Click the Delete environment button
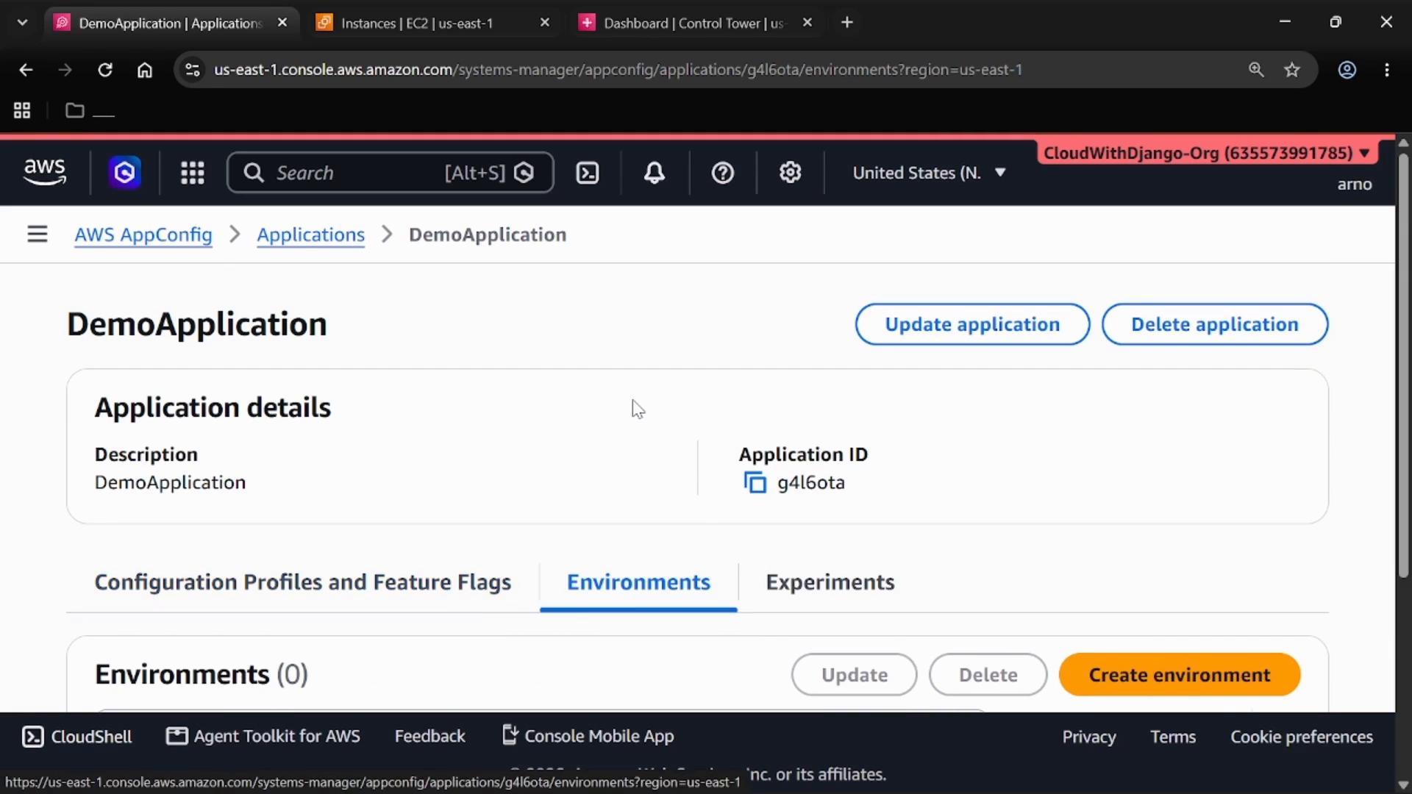This screenshot has height=794, width=1412. tap(988, 675)
